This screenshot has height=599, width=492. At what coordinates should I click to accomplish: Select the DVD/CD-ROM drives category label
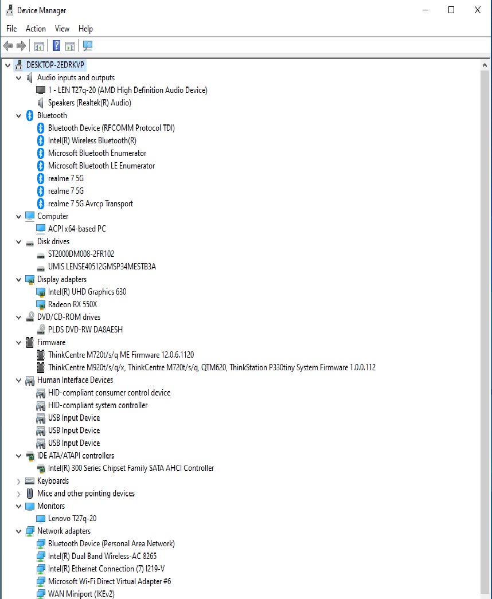coord(69,317)
